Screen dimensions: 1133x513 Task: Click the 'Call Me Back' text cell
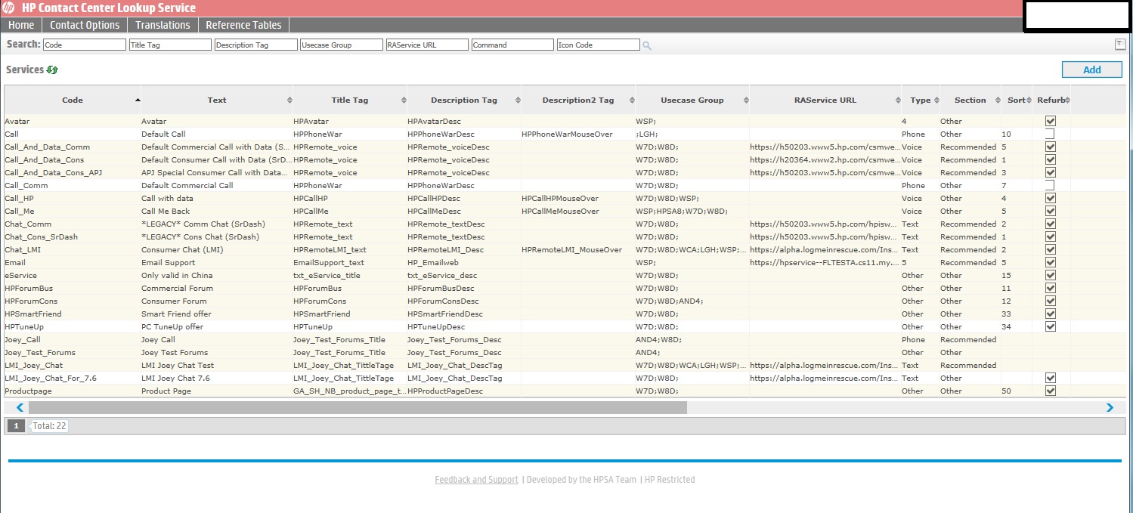(x=217, y=211)
